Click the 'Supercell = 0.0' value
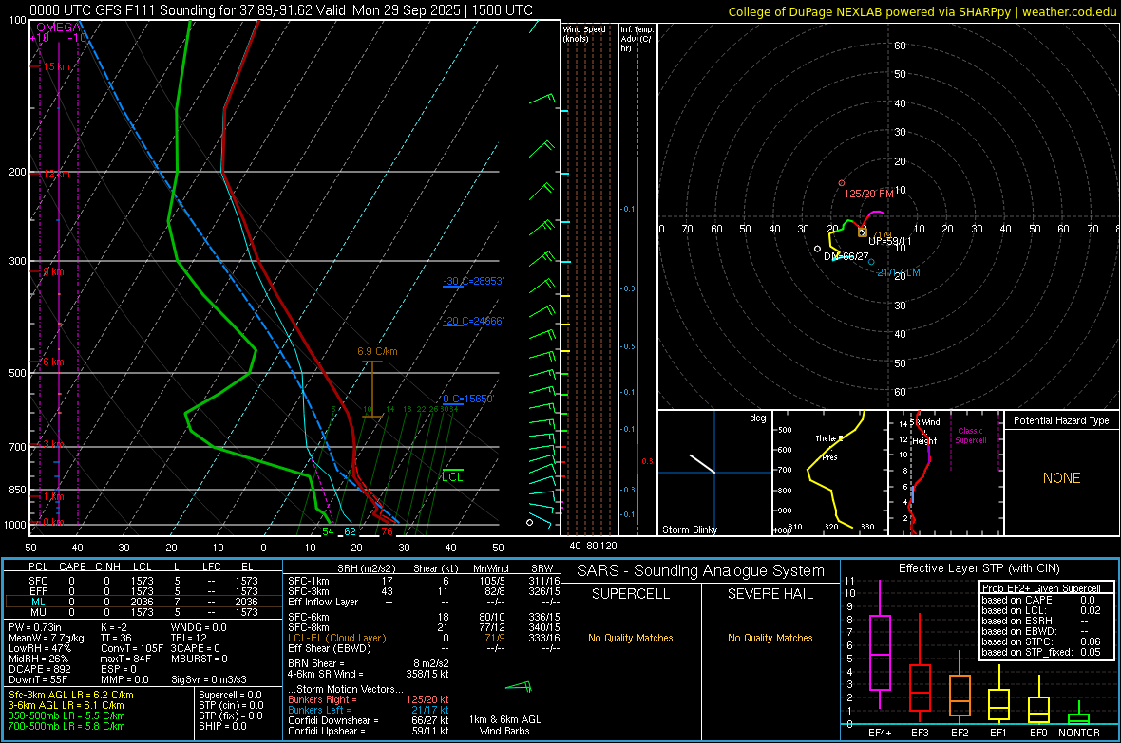This screenshot has height=743, width=1121. coord(230,695)
